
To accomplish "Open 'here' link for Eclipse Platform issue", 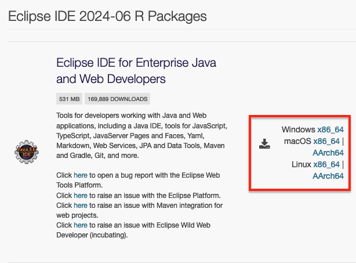I will (x=81, y=196).
